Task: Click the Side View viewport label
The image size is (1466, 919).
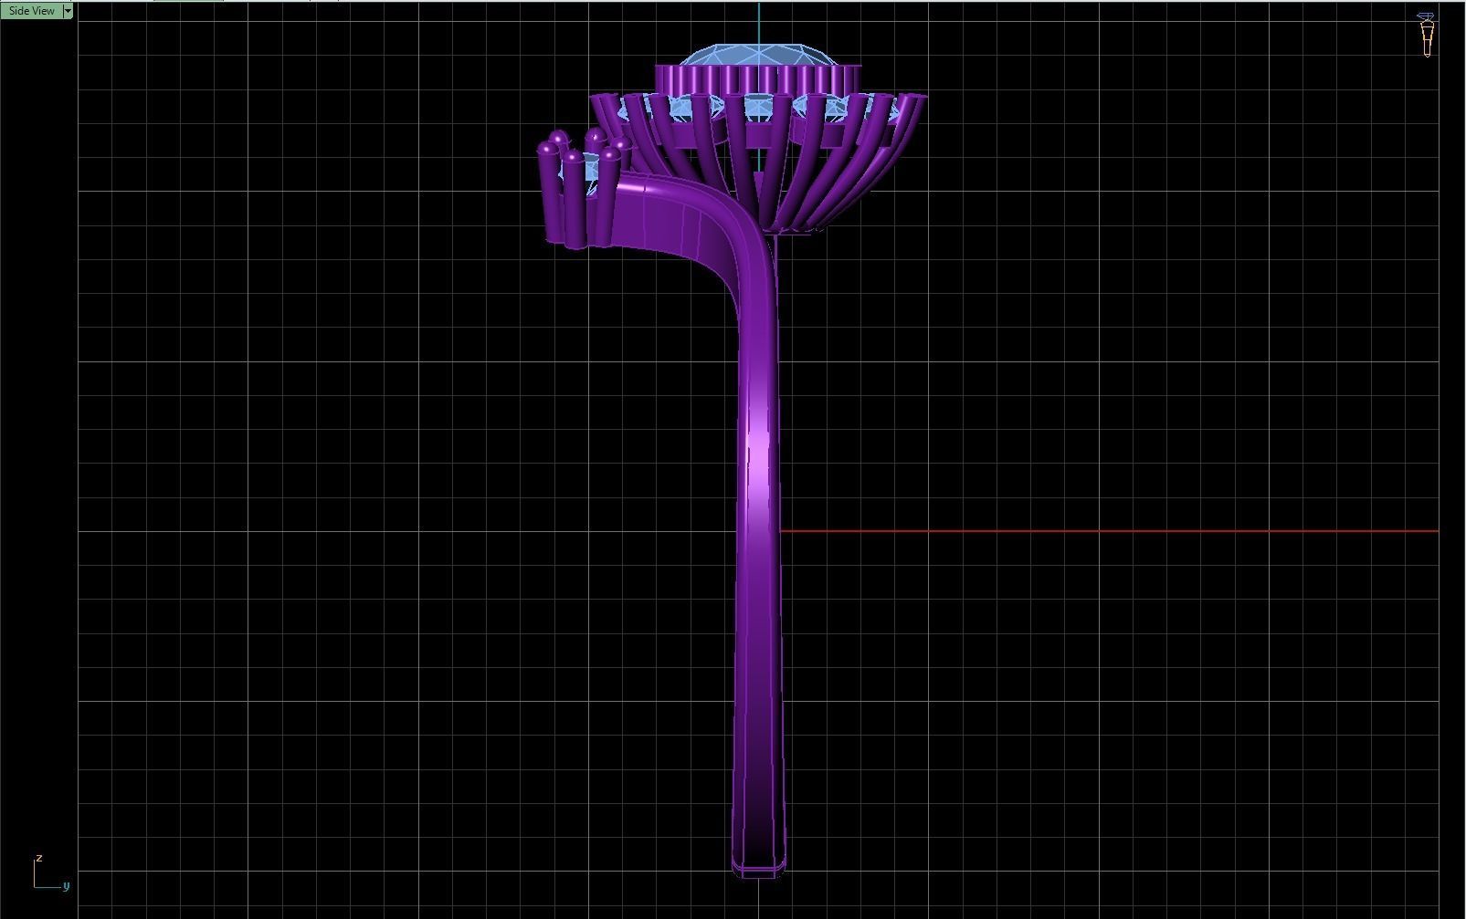Action: tap(31, 11)
